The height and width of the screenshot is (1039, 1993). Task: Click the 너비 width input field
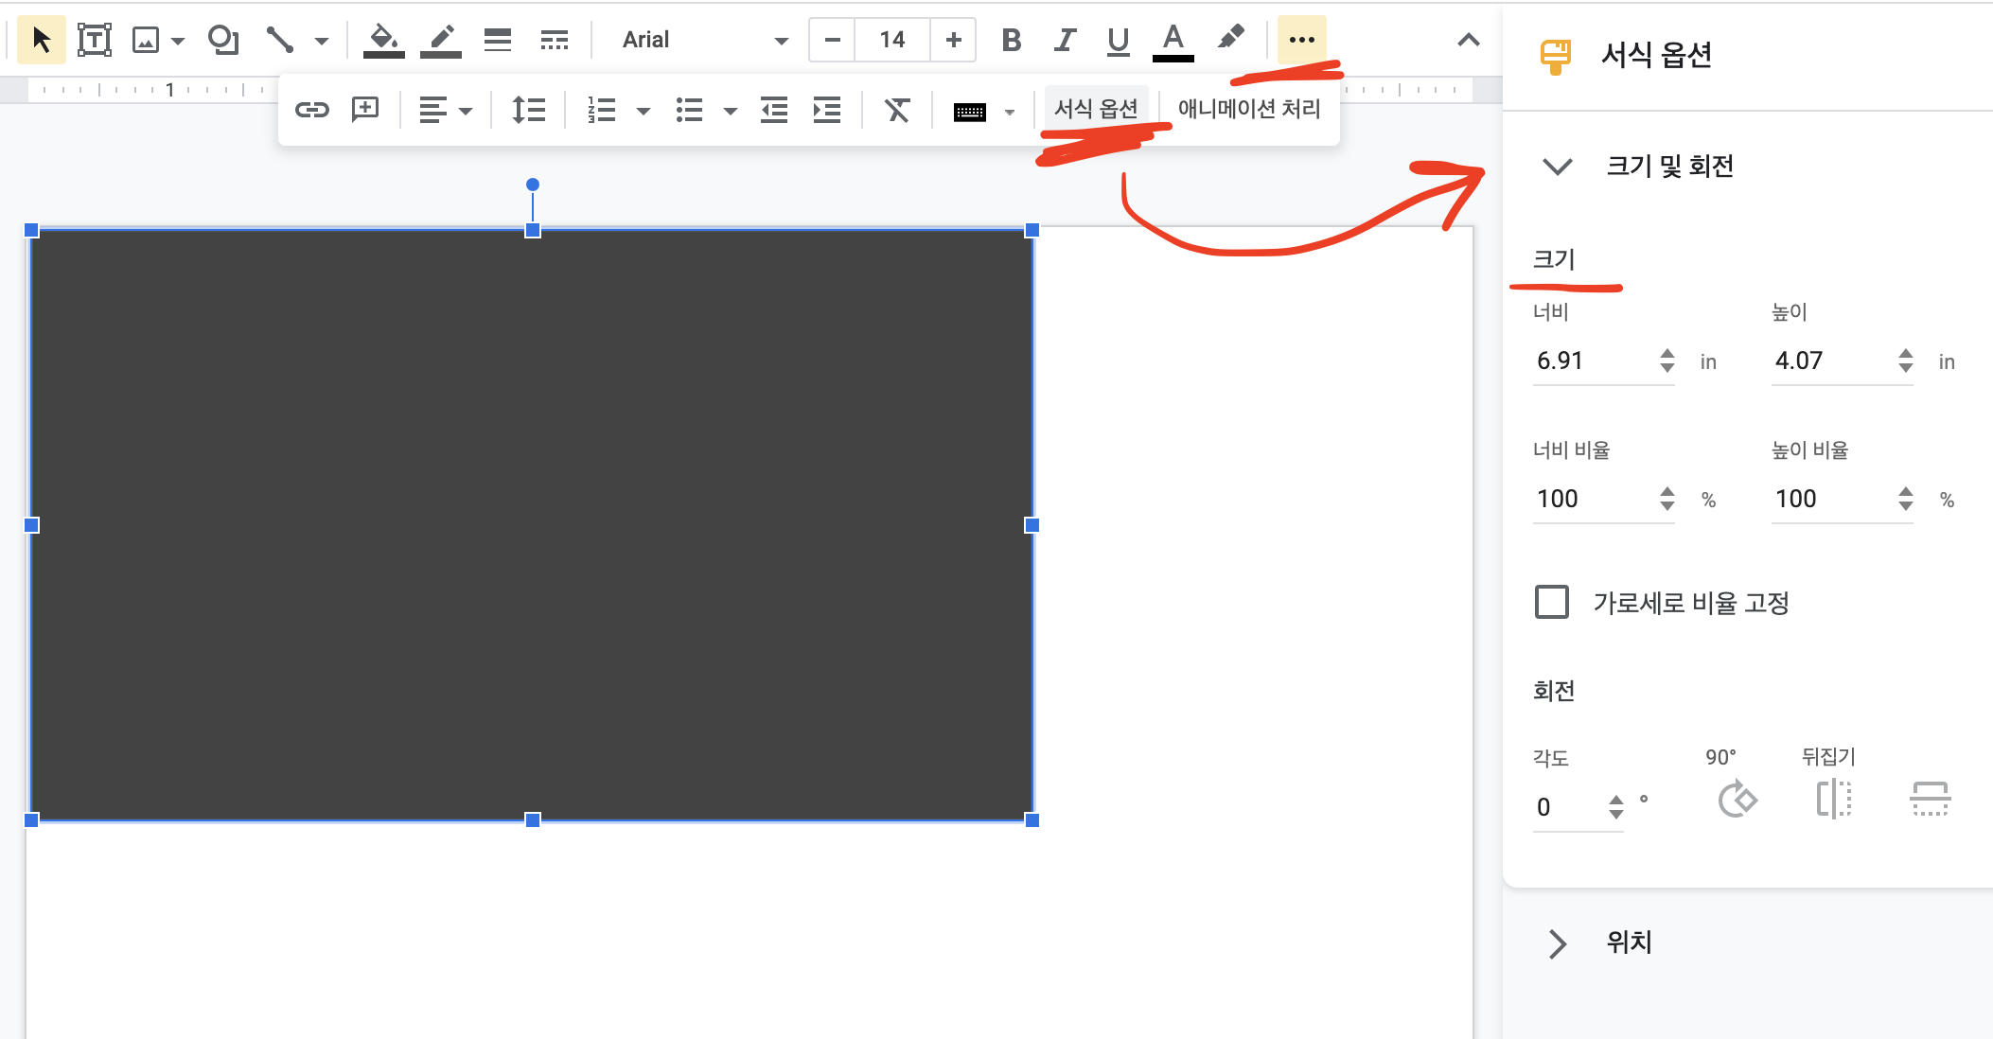1592,361
